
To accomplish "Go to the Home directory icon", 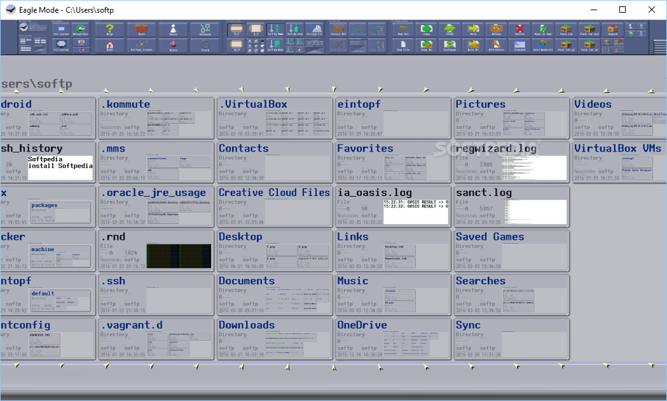I will point(109,46).
